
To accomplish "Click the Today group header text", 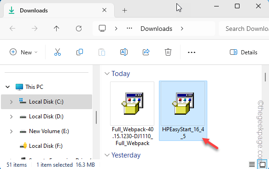I will [x=121, y=74].
